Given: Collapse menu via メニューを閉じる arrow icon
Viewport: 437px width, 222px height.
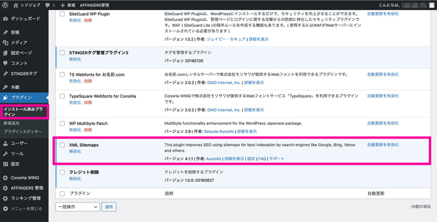Looking at the screenshot, I should [x=5, y=209].
